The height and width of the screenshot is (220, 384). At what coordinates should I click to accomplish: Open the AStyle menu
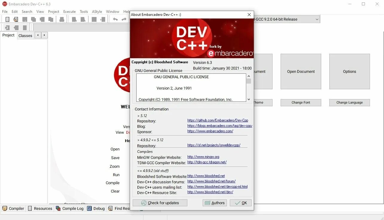point(97,12)
